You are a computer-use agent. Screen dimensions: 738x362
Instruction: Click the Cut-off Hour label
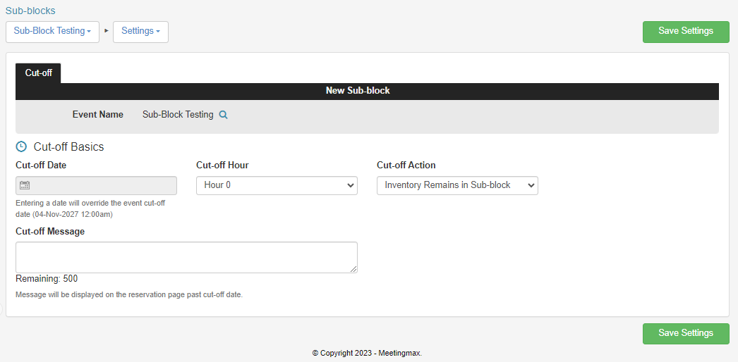pyautogui.click(x=223, y=166)
